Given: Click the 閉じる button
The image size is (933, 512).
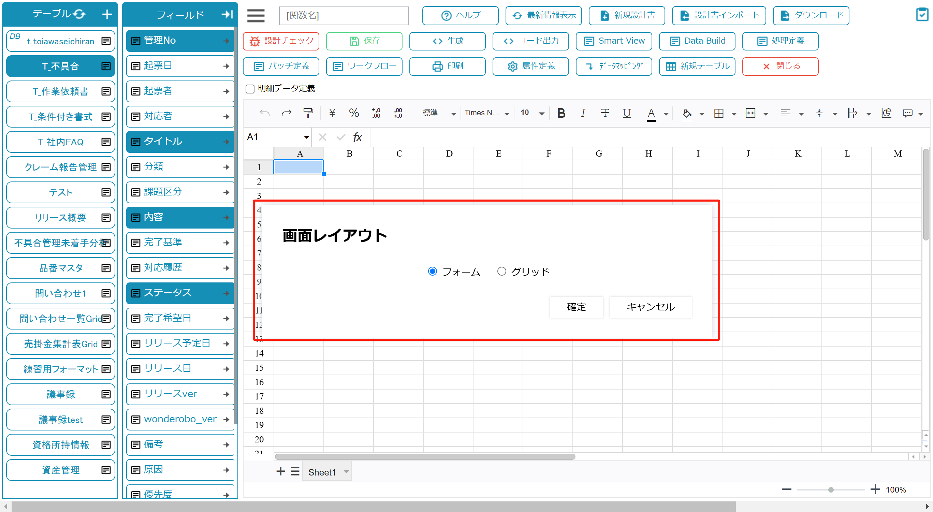Looking at the screenshot, I should coord(780,66).
